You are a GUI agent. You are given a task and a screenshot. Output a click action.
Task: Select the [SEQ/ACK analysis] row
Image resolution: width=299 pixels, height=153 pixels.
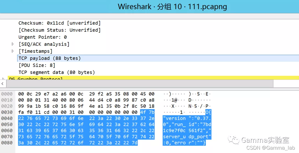click(x=44, y=44)
